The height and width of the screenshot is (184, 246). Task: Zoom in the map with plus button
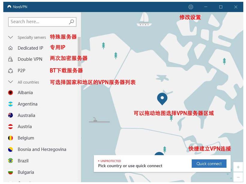click(x=238, y=167)
